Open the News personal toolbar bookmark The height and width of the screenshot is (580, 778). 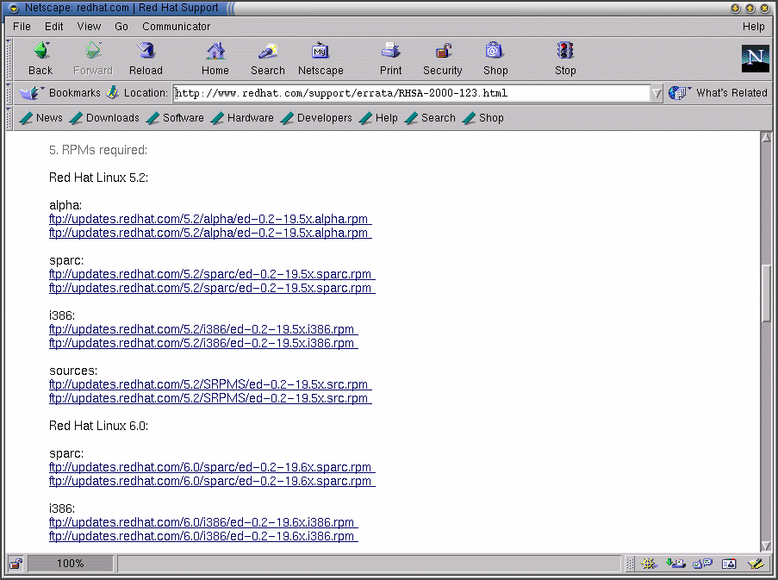point(41,118)
